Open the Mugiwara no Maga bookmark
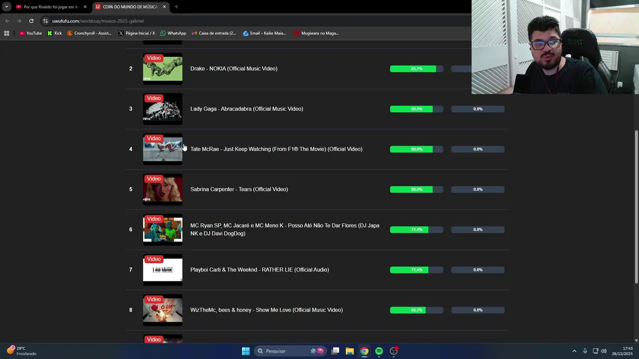The image size is (639, 359). pyautogui.click(x=317, y=33)
